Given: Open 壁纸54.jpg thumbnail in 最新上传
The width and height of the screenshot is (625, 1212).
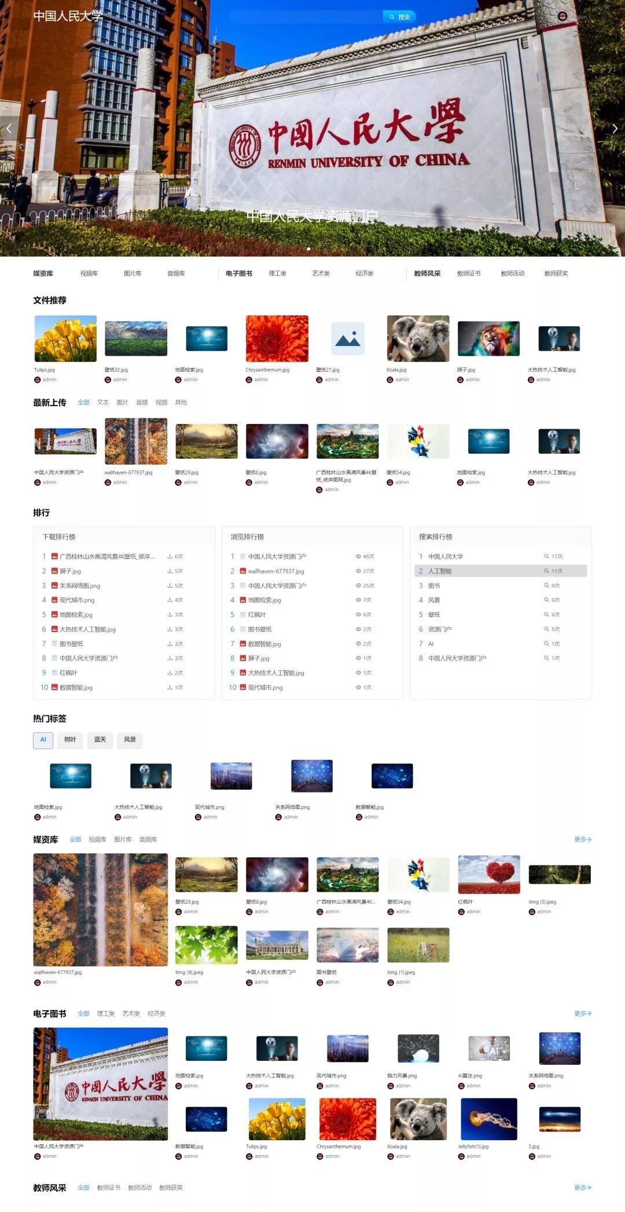Looking at the screenshot, I should click(418, 441).
